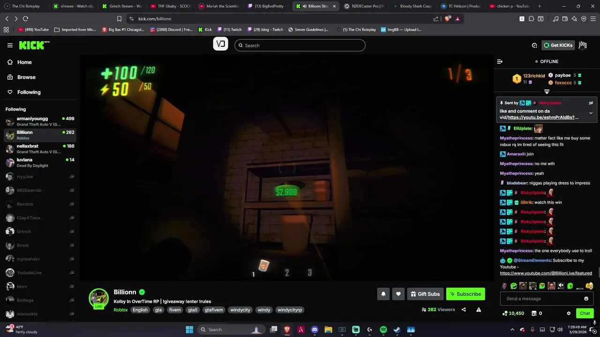Open chat settings gear
The image size is (600, 337).
tap(569, 313)
